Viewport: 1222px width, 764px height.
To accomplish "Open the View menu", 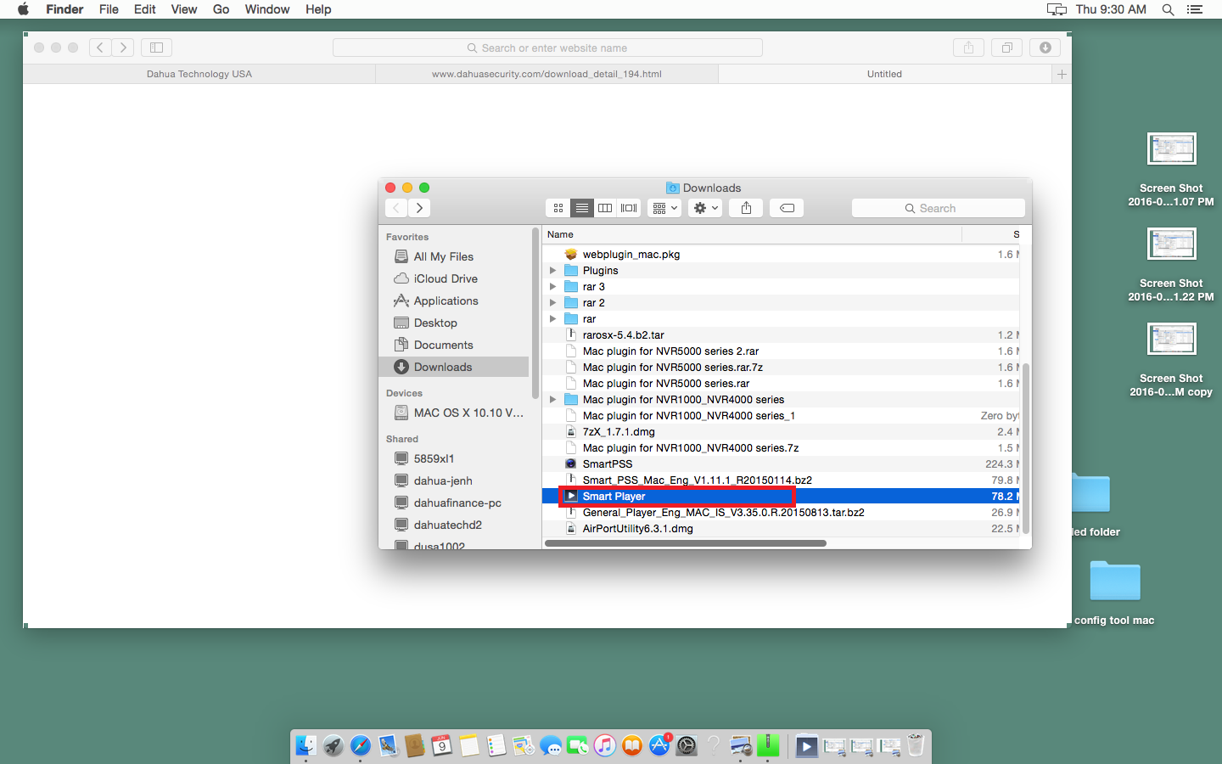I will [184, 9].
